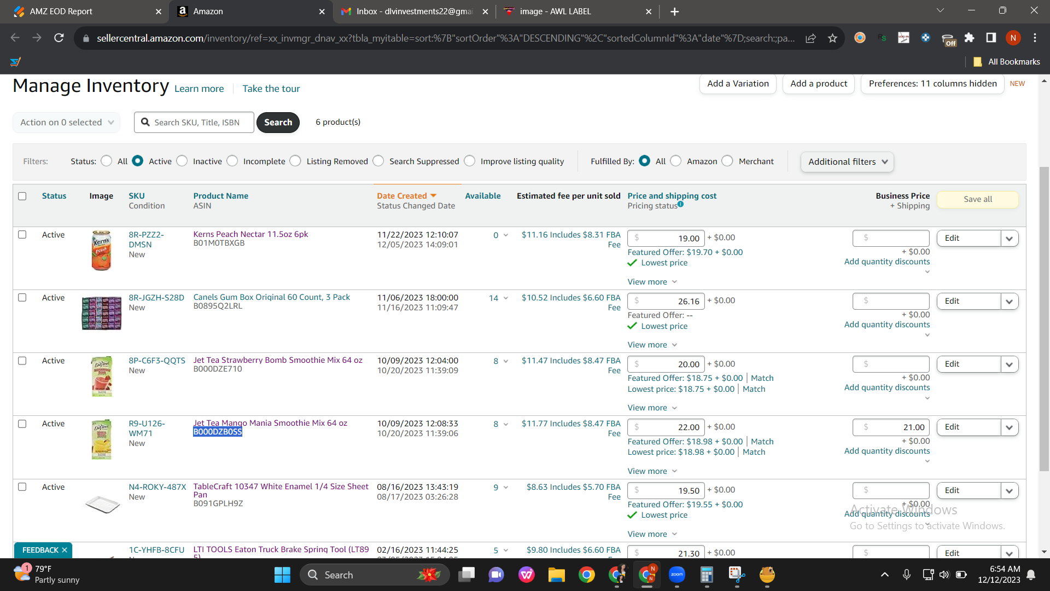The height and width of the screenshot is (591, 1050).
Task: Switch to the image - AWL LABEL tab
Action: tap(577, 11)
